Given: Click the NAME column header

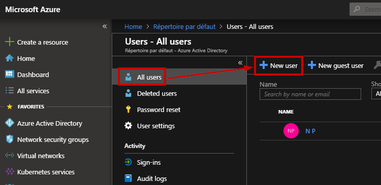Looking at the screenshot, I should 285,112.
